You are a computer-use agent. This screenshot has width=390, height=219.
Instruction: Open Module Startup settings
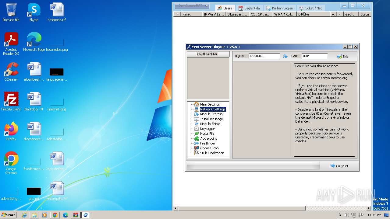pos(211,114)
